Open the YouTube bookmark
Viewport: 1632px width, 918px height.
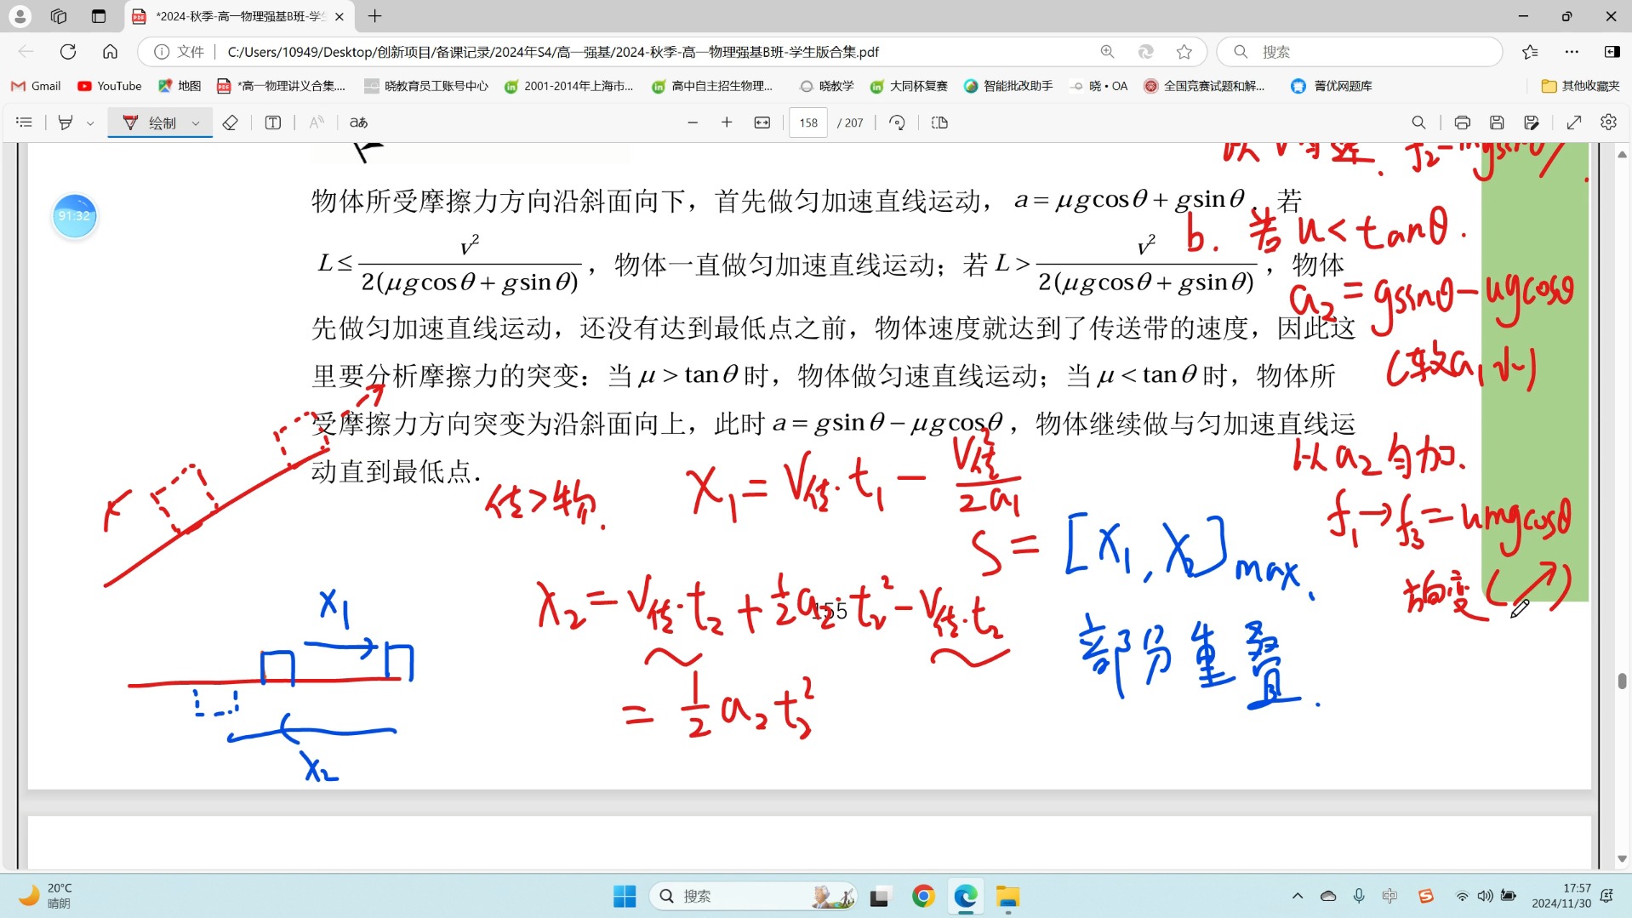109,86
